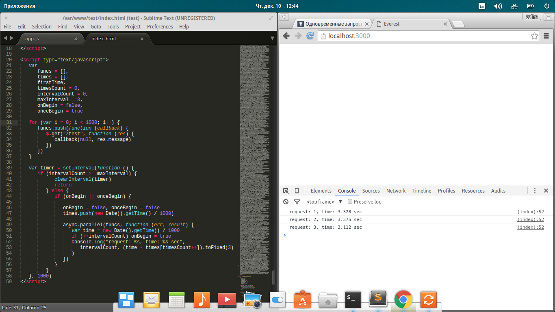Open Sublime tab list dropdown arrow
Viewport: 555px width, 312px height.
tap(272, 38)
